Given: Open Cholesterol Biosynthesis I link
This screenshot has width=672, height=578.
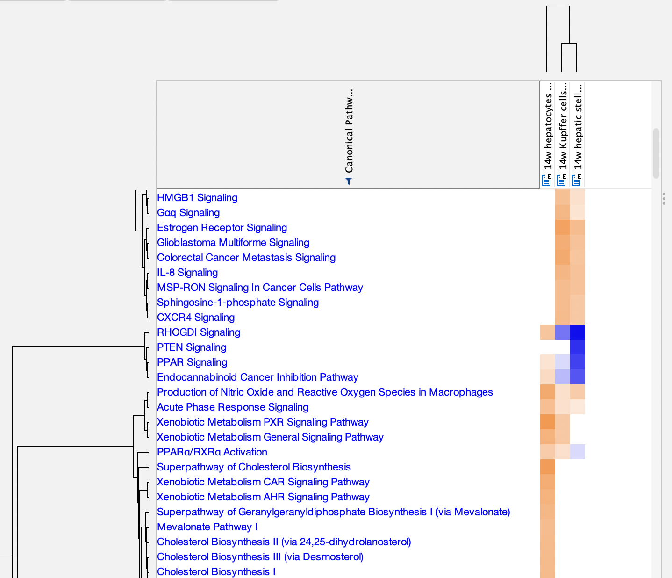Looking at the screenshot, I should (x=216, y=571).
